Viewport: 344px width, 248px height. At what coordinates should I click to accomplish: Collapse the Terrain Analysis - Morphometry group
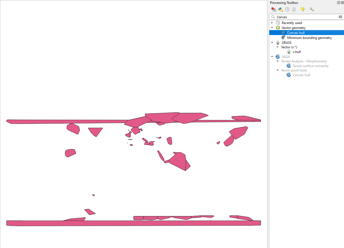coord(278,61)
